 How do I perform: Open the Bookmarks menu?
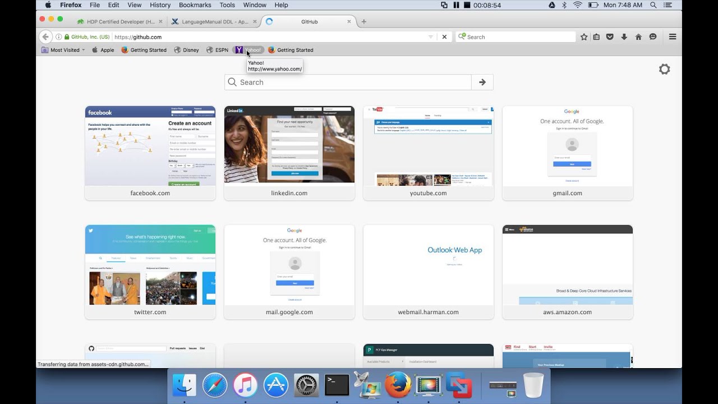click(195, 5)
